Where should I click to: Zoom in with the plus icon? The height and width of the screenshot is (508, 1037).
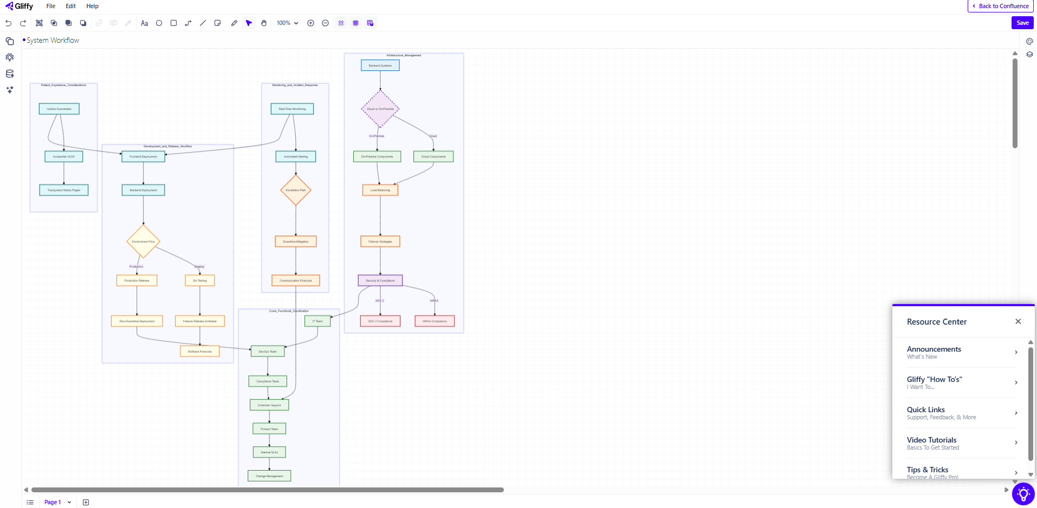pyautogui.click(x=310, y=23)
